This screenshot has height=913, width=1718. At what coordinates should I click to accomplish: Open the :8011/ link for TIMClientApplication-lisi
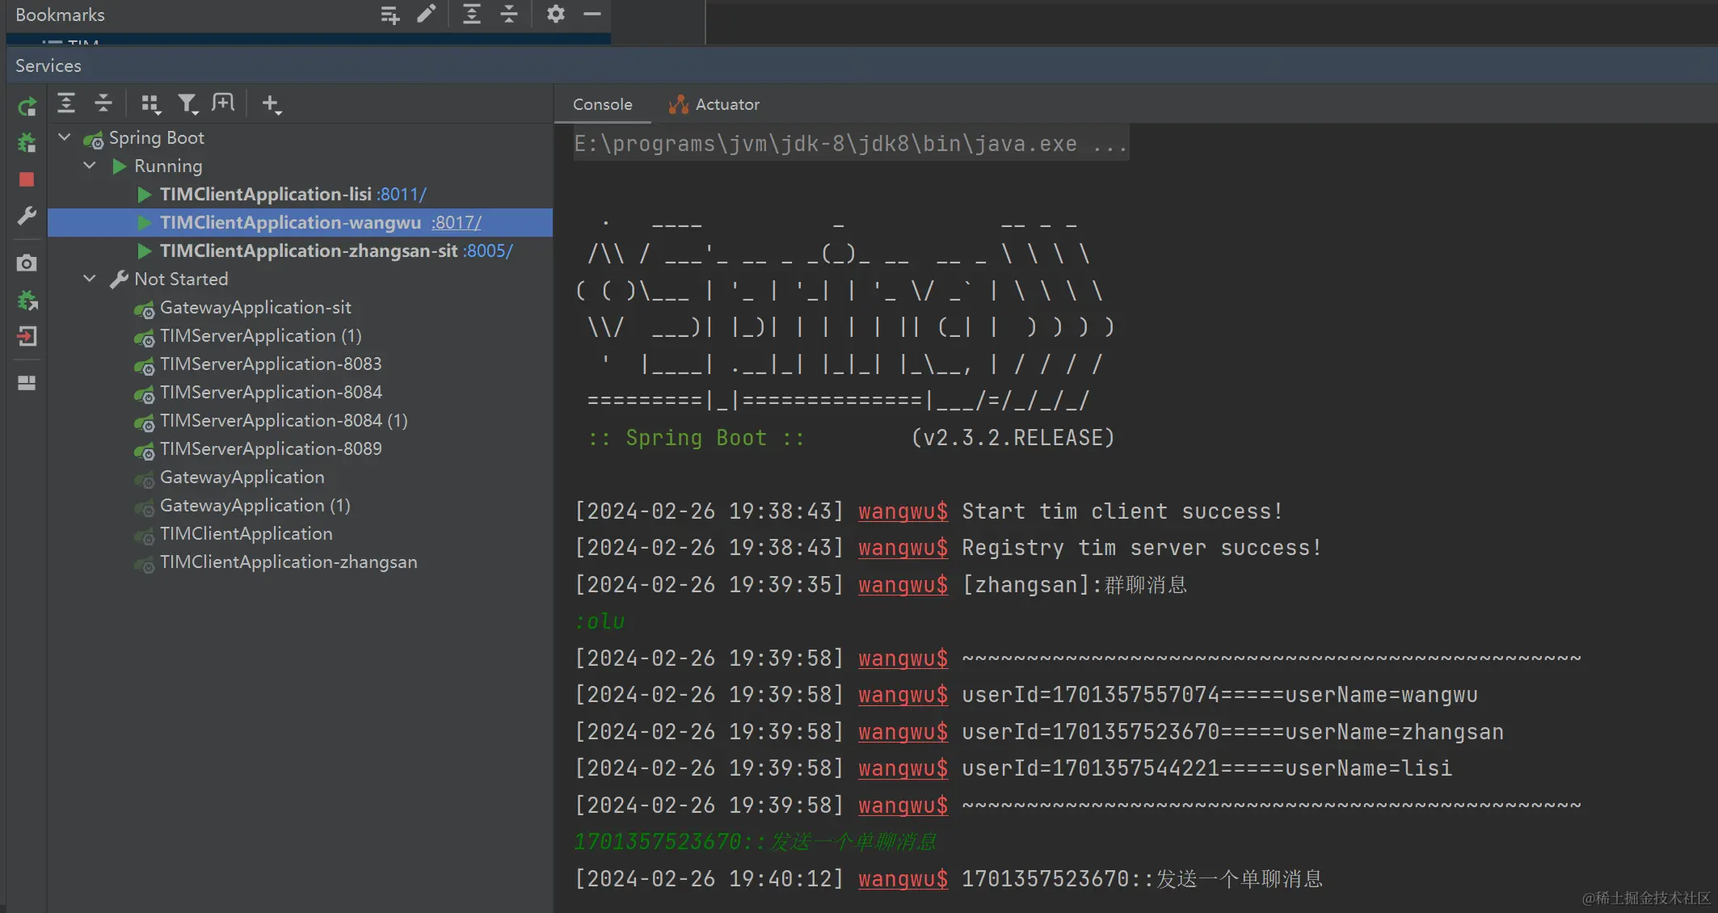[402, 194]
